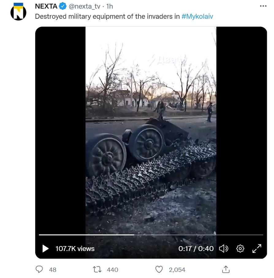Open the 1h timestamp link

click(109, 6)
